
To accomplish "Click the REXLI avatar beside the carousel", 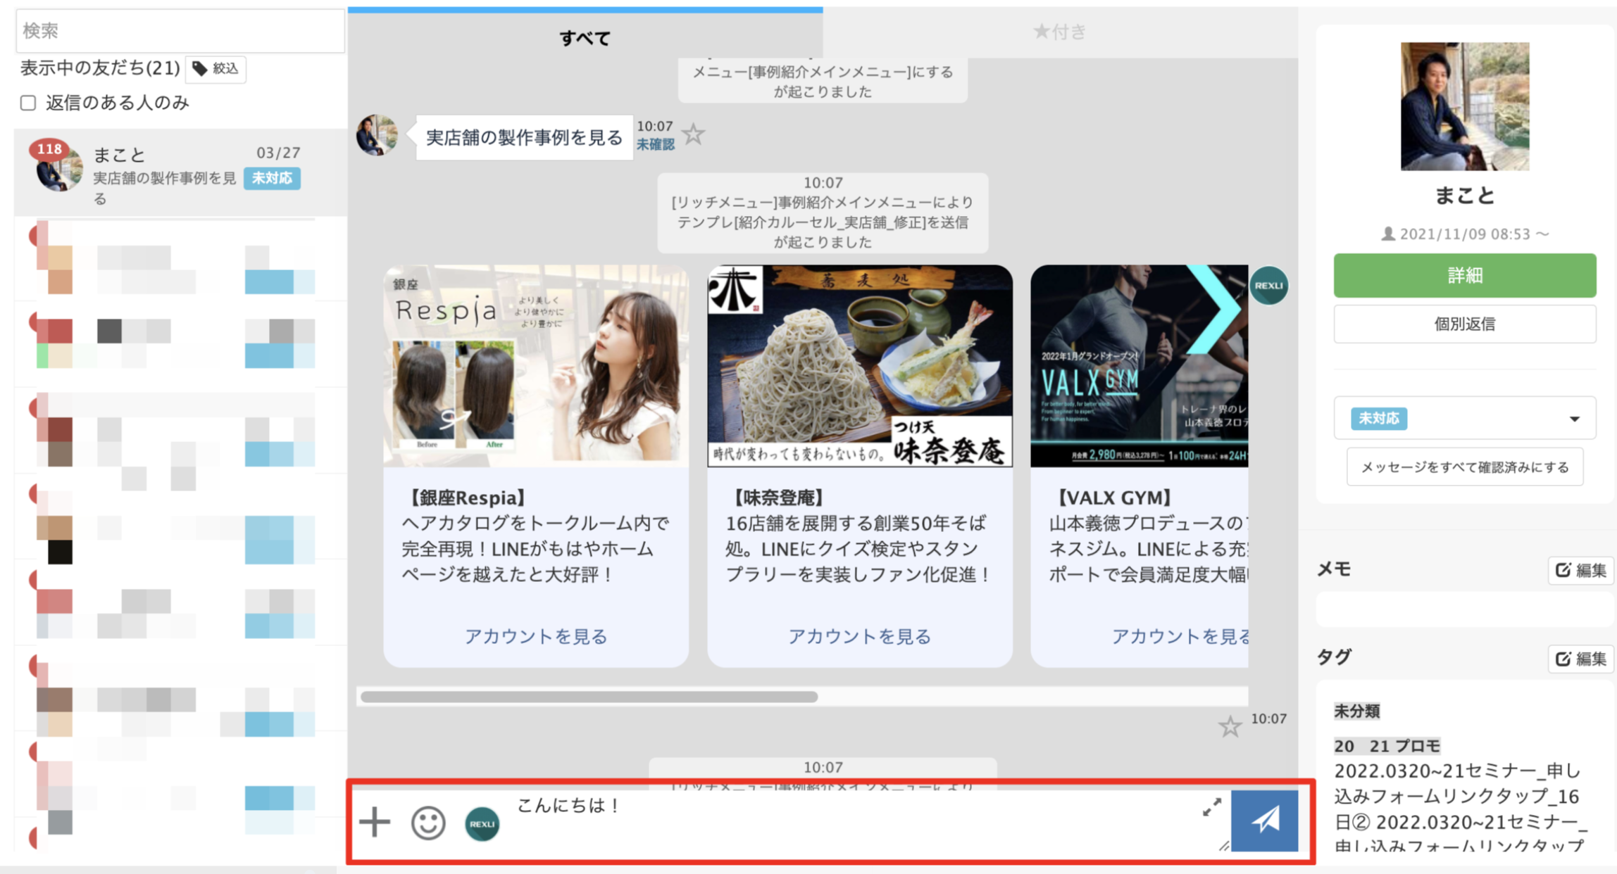I will click(x=1268, y=286).
